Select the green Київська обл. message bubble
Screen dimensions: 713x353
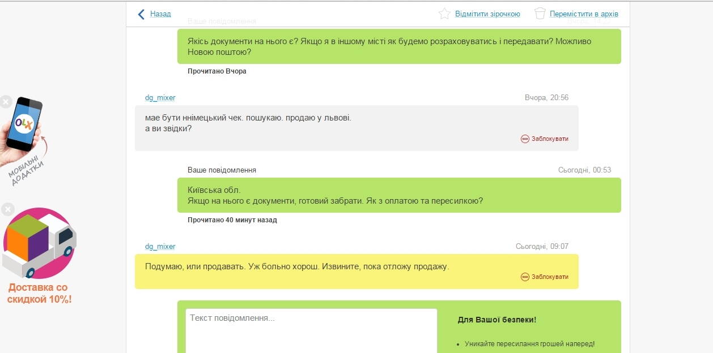399,195
